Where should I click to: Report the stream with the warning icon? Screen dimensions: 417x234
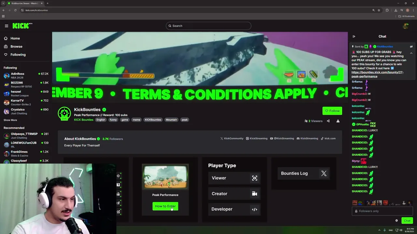(338, 121)
